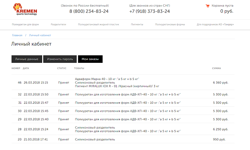
Task: Select order number 46
Action: point(20,82)
